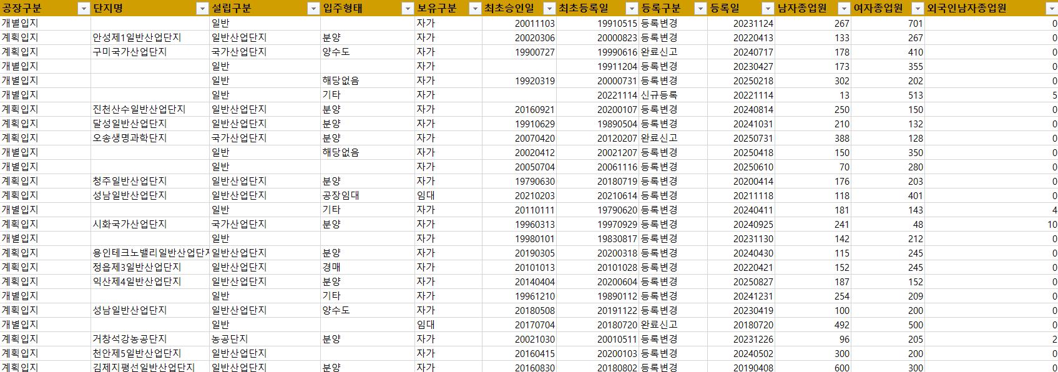
Task: Open the 최초승인일 filter dropdown
Action: pyautogui.click(x=549, y=8)
